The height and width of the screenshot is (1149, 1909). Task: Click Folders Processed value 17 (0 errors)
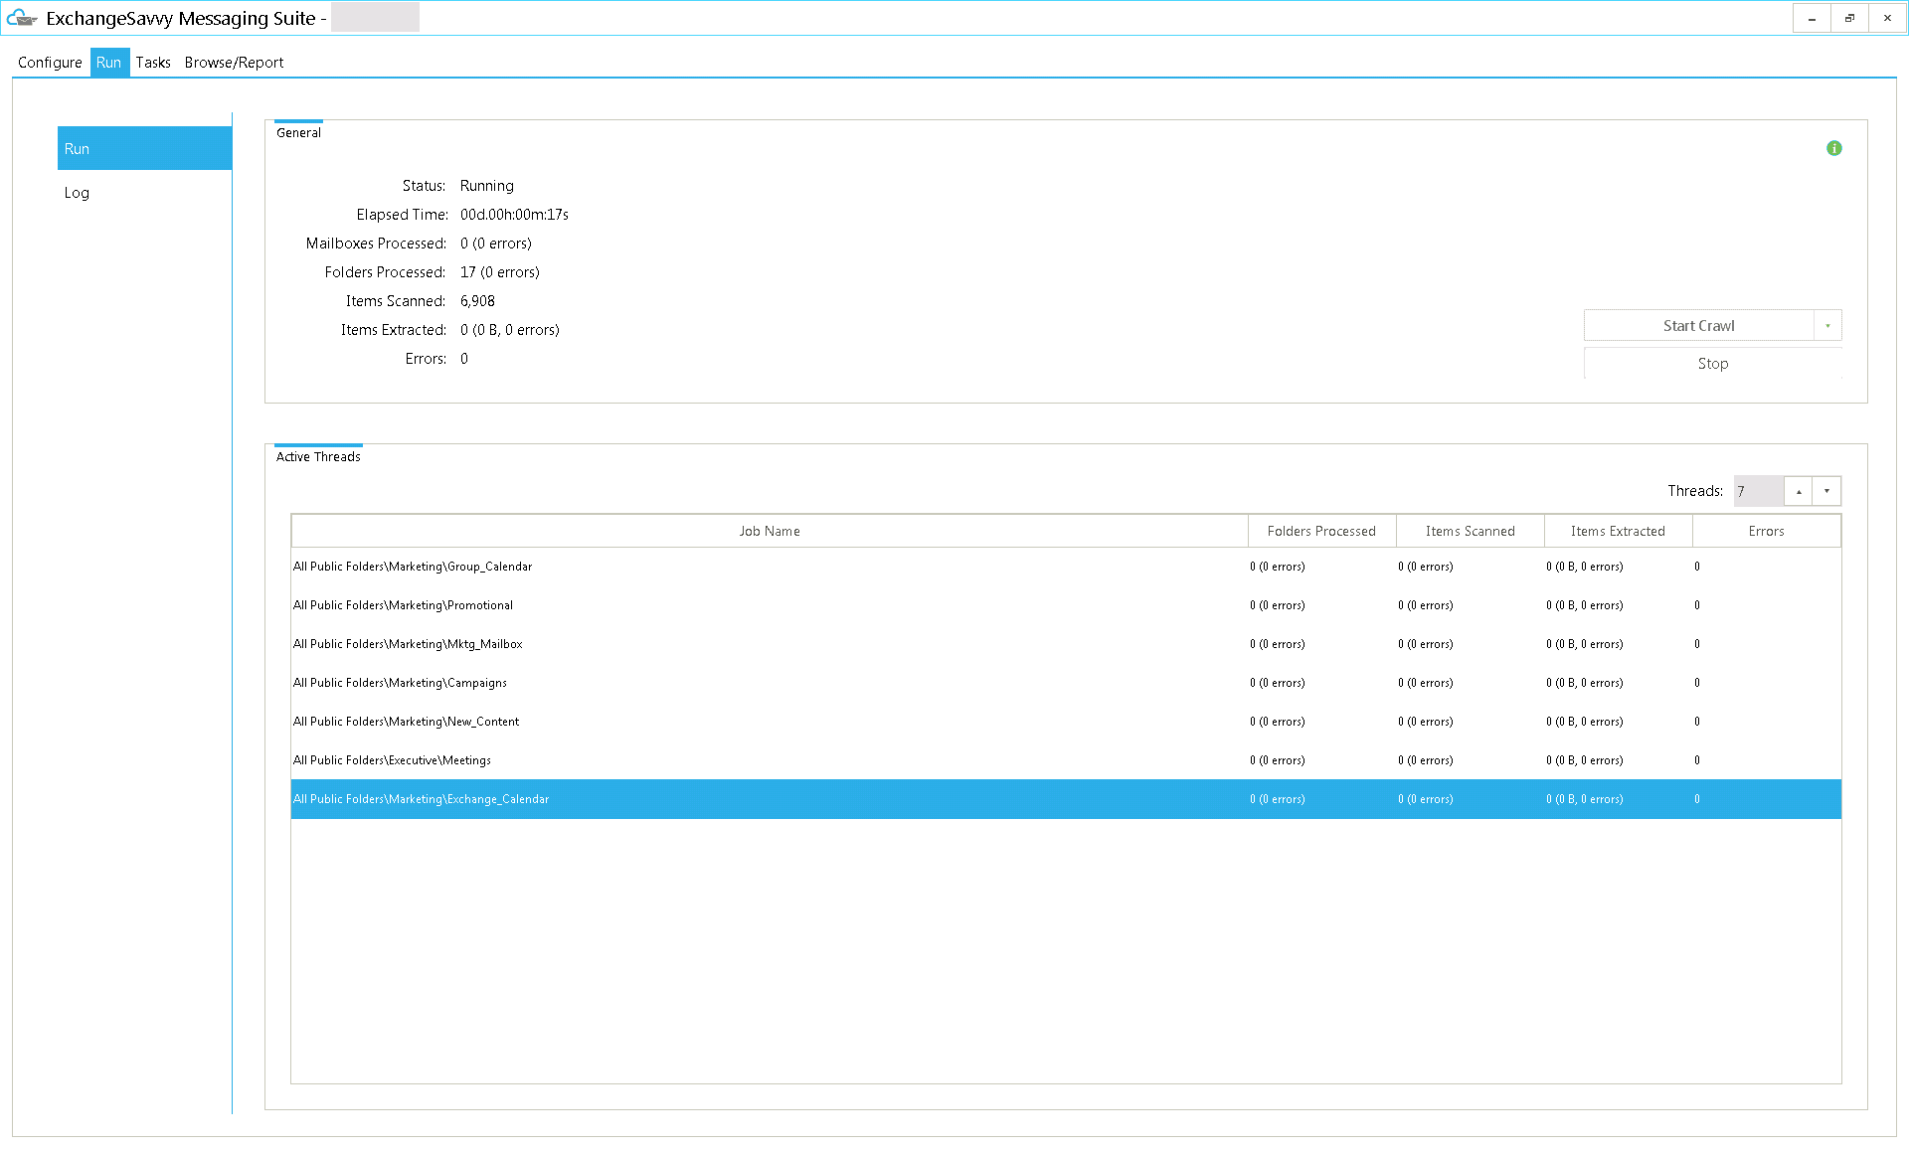500,272
